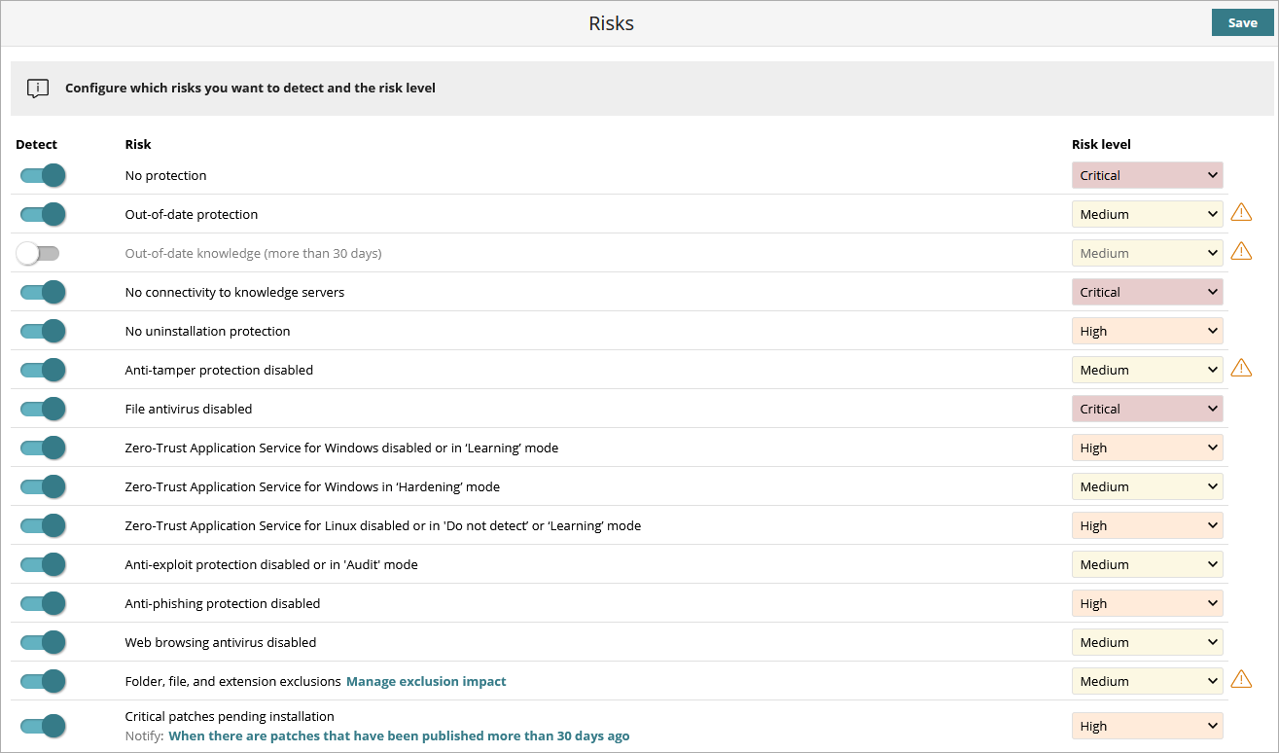Click the Save button
1279x753 pixels.
pyautogui.click(x=1242, y=22)
